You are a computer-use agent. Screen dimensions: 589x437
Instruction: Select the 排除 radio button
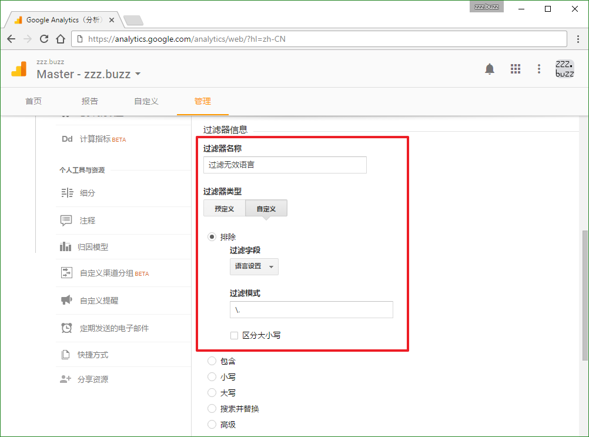click(x=212, y=236)
